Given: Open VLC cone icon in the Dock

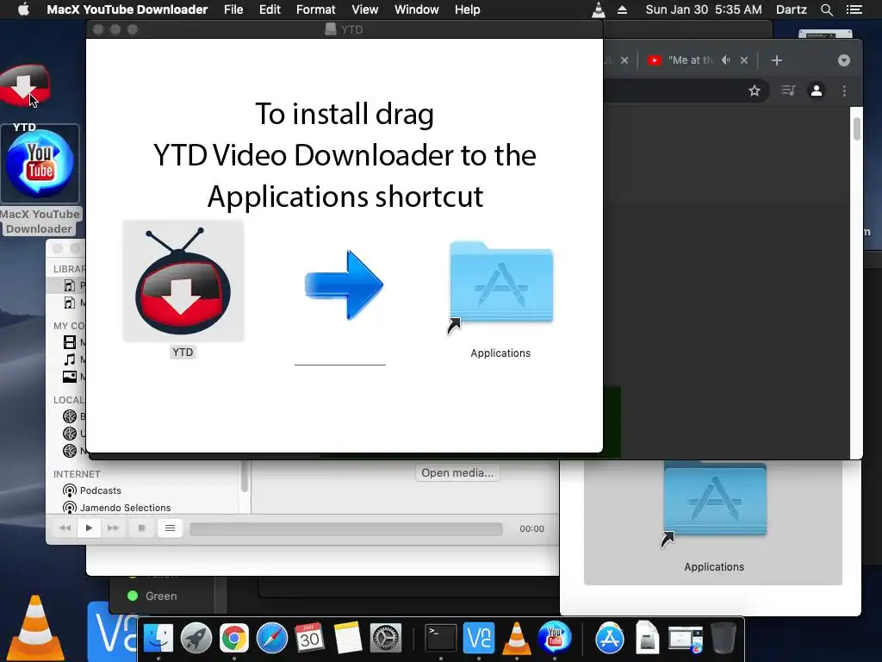Looking at the screenshot, I should point(517,638).
